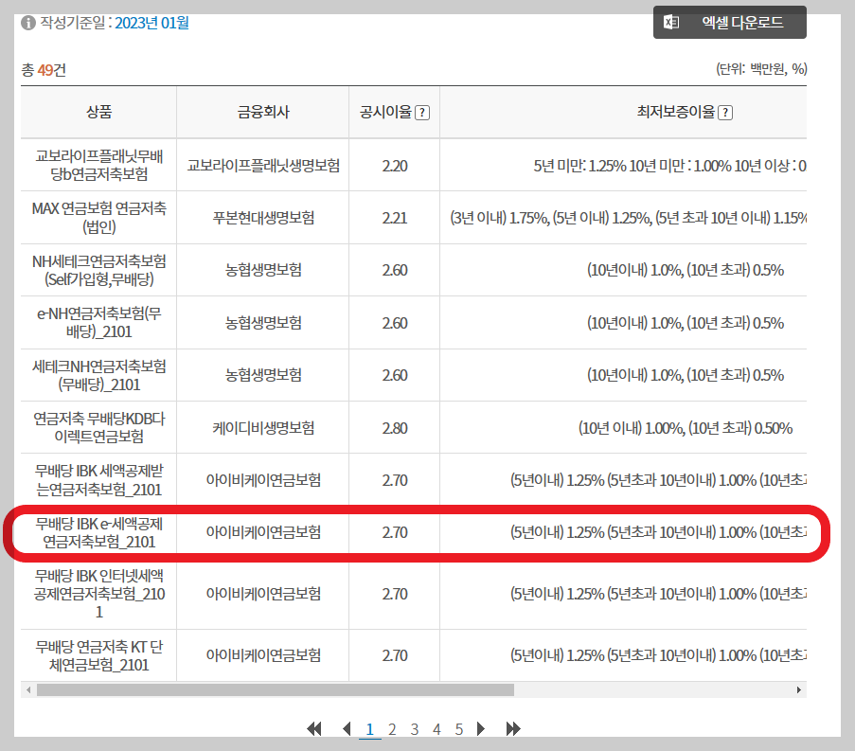
Task: Click rate 2.21 in 푸본현대생명 row
Action: (x=395, y=218)
